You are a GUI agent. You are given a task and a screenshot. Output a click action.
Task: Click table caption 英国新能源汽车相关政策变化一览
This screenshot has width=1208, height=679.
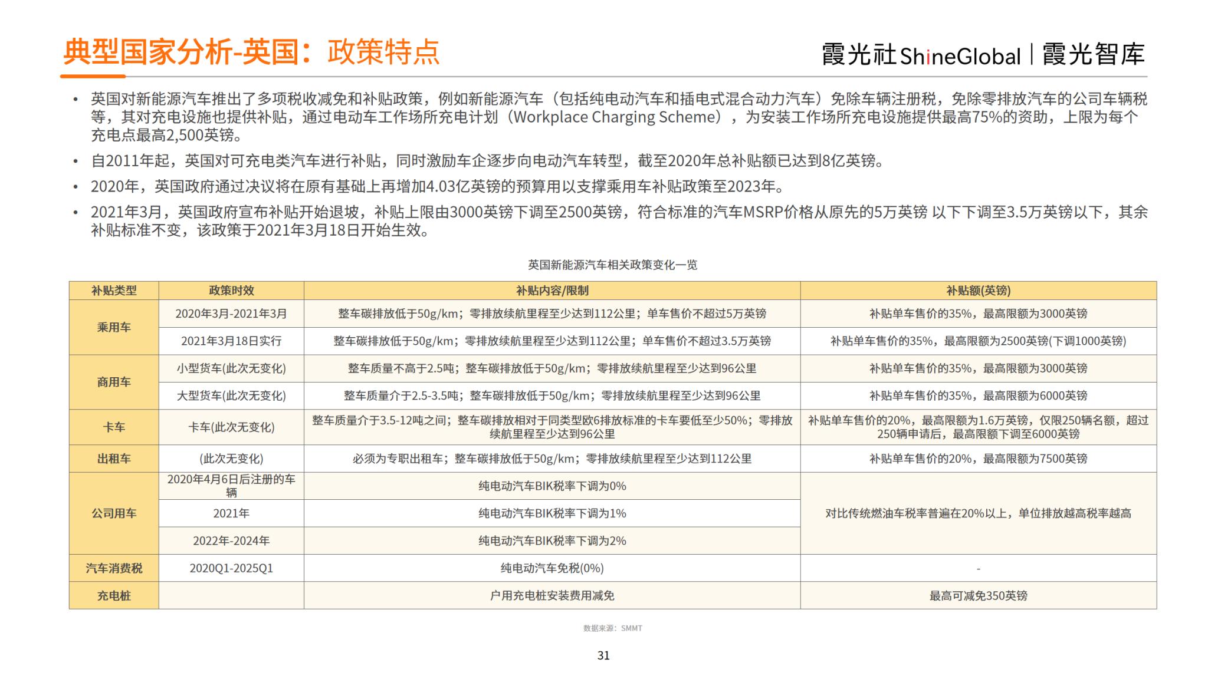[612, 265]
